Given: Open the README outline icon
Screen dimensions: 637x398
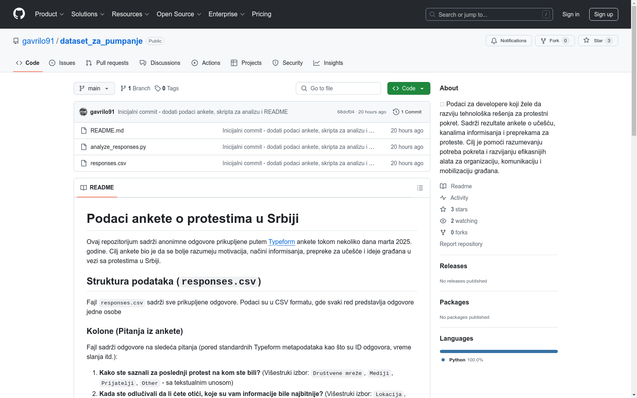Looking at the screenshot, I should click(x=420, y=188).
